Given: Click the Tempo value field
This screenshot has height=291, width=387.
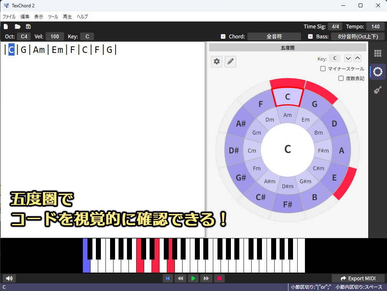Looking at the screenshot, I should pyautogui.click(x=375, y=26).
